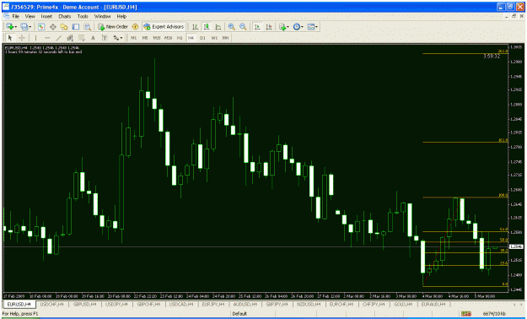Select the Text Label (T) tool
Screen dimensions: 527x319
(x=105, y=38)
